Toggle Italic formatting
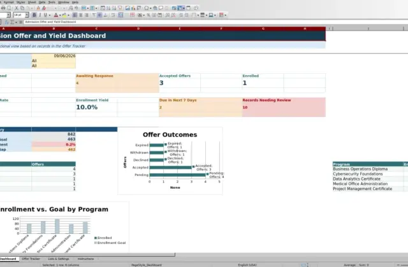 [40, 15]
